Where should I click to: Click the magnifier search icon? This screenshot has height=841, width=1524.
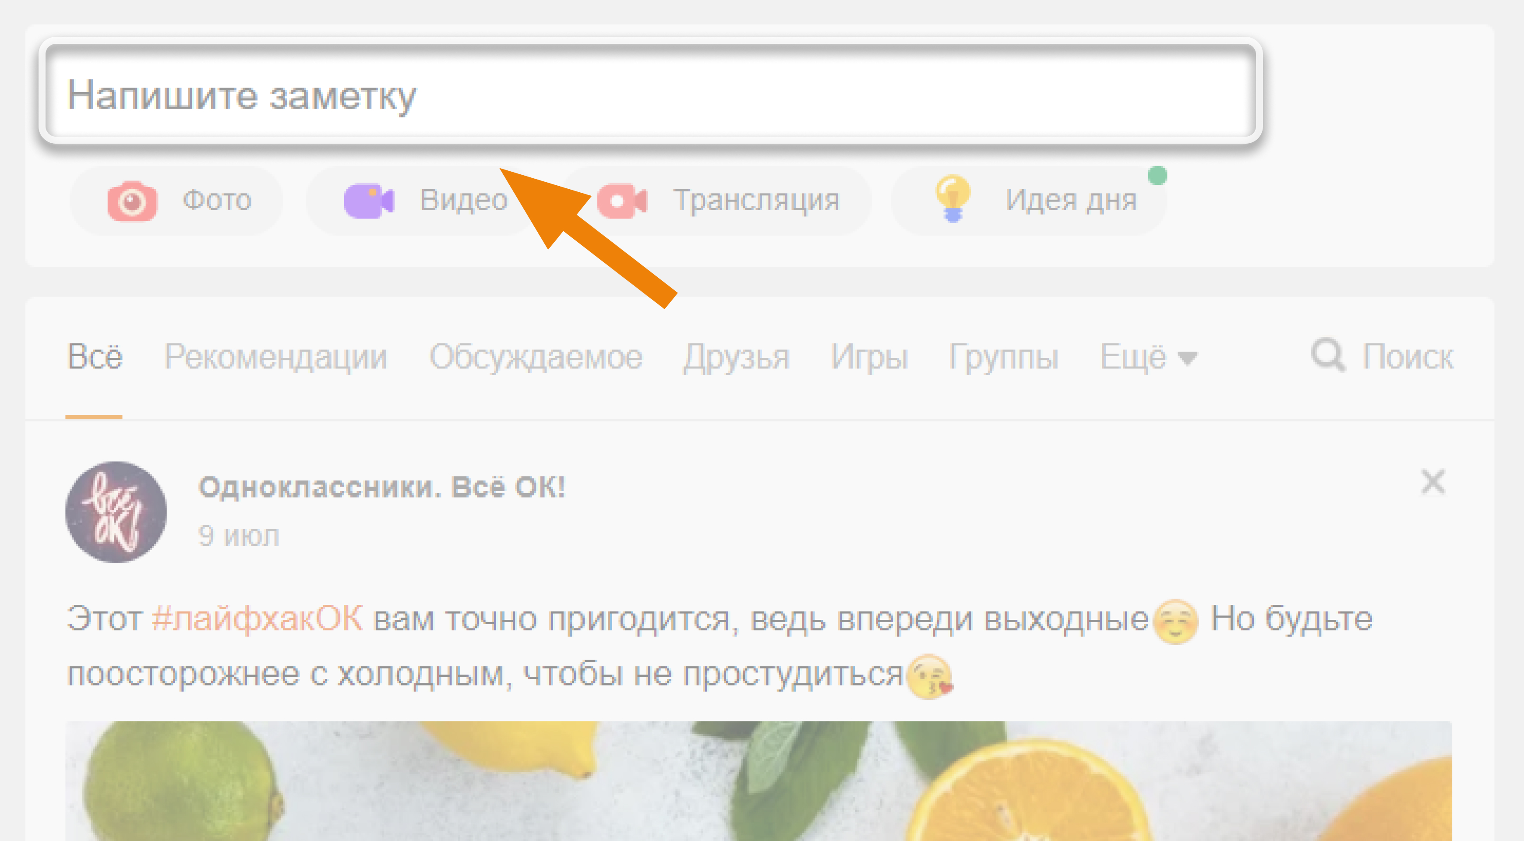1327,355
